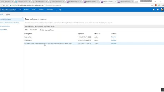Open the user profile avatar
The width and height of the screenshot is (164, 92).
pos(162,10)
